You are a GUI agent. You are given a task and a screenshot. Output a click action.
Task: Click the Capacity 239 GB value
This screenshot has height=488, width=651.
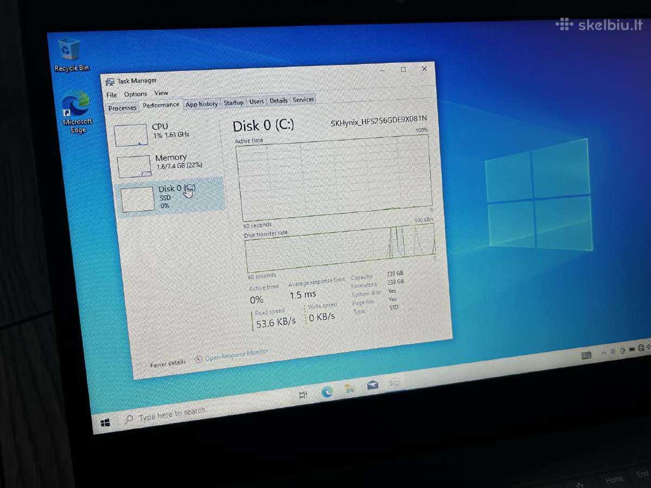coord(395,274)
